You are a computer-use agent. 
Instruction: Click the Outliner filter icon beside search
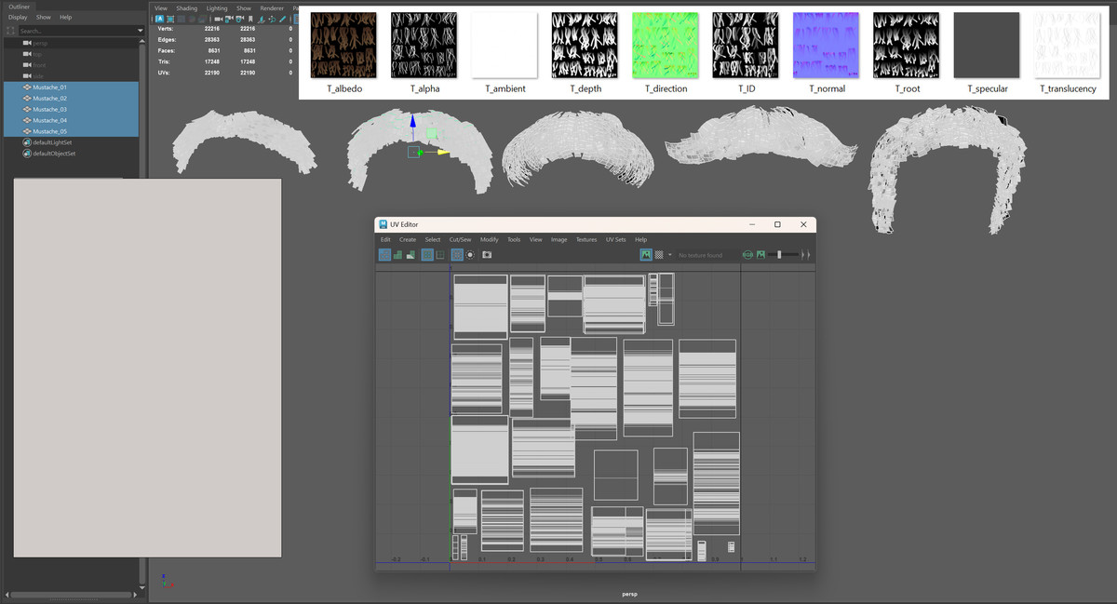[10, 31]
